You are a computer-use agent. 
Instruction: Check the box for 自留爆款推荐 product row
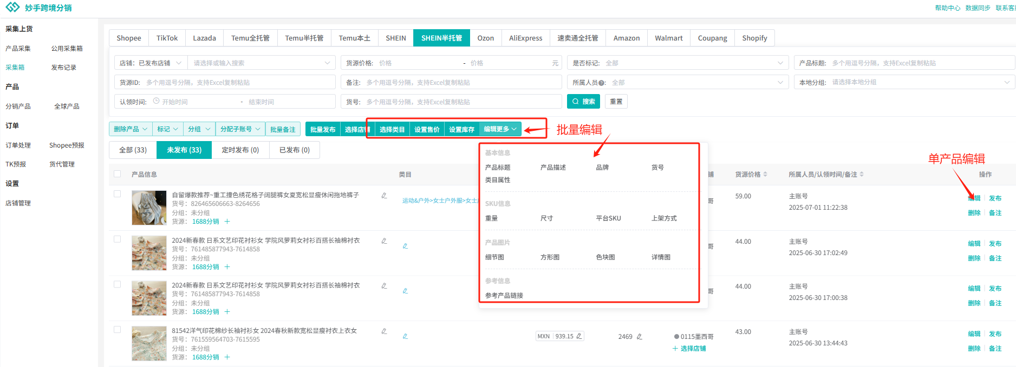(117, 193)
